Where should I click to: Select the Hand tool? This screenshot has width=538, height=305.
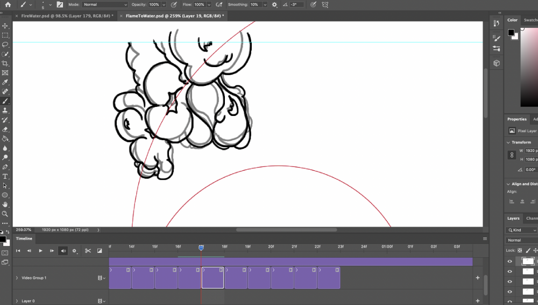(5, 205)
